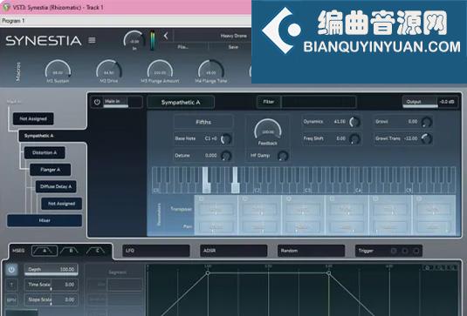Click the Main In level slider
The width and height of the screenshot is (467, 316).
(x=123, y=102)
